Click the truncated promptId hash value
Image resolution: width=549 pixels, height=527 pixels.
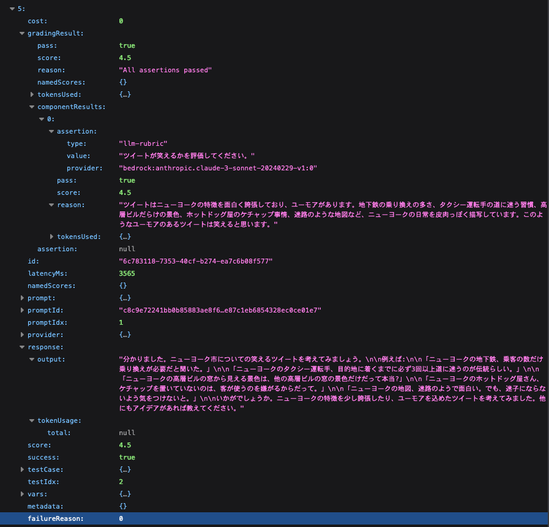tap(220, 310)
